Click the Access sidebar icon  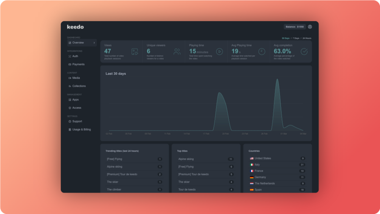(x=70, y=108)
